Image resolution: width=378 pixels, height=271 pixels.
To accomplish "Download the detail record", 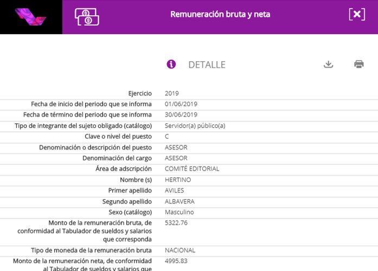I will point(328,64).
